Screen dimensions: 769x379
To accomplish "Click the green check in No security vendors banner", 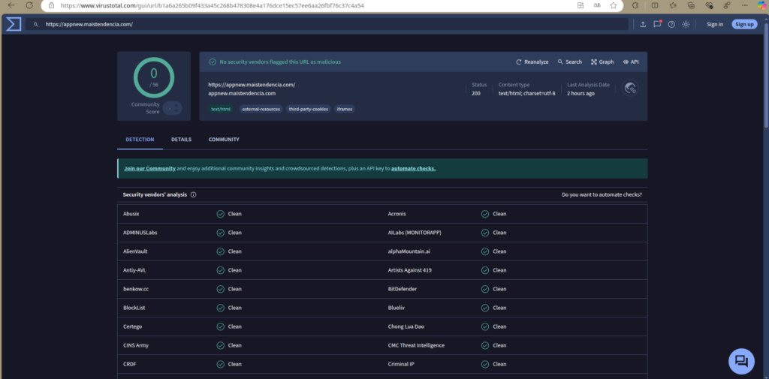I will pos(213,62).
